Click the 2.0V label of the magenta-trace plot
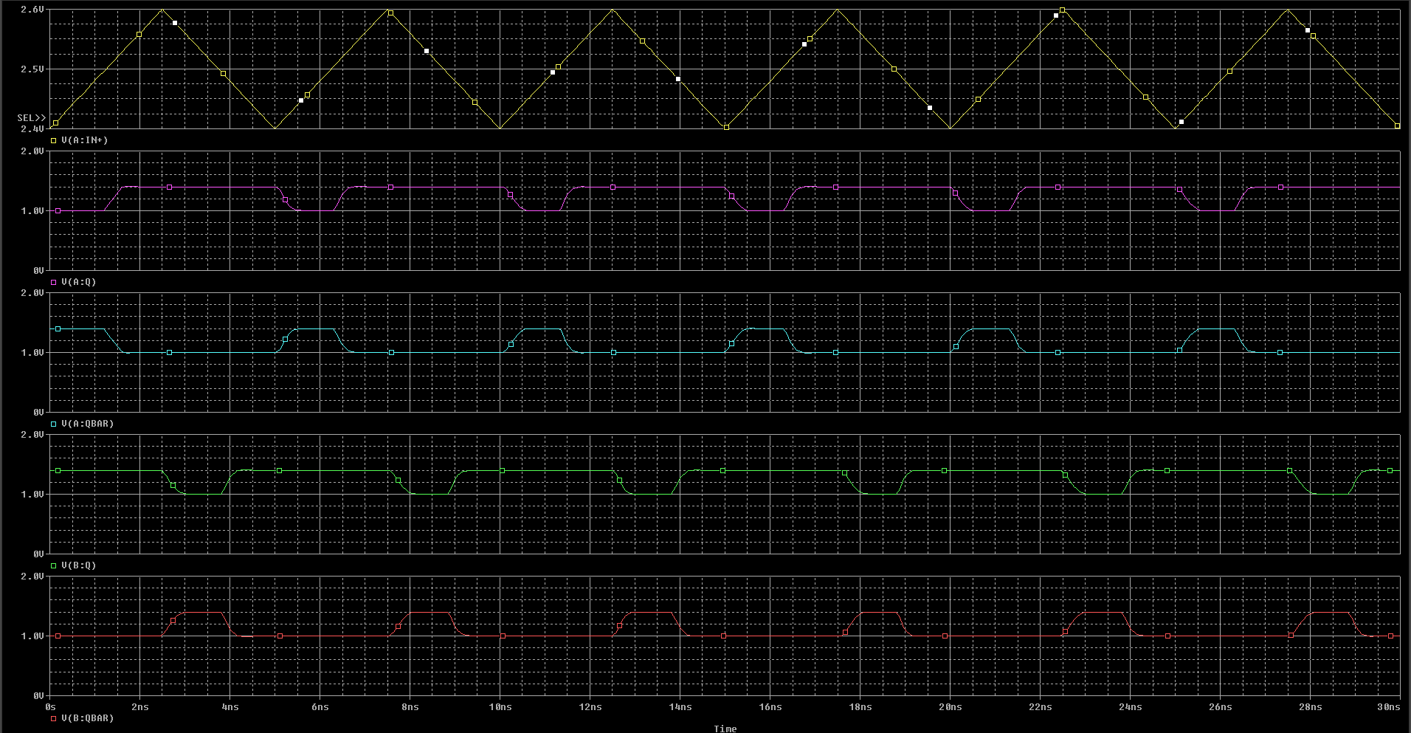The width and height of the screenshot is (1411, 733). 32,151
